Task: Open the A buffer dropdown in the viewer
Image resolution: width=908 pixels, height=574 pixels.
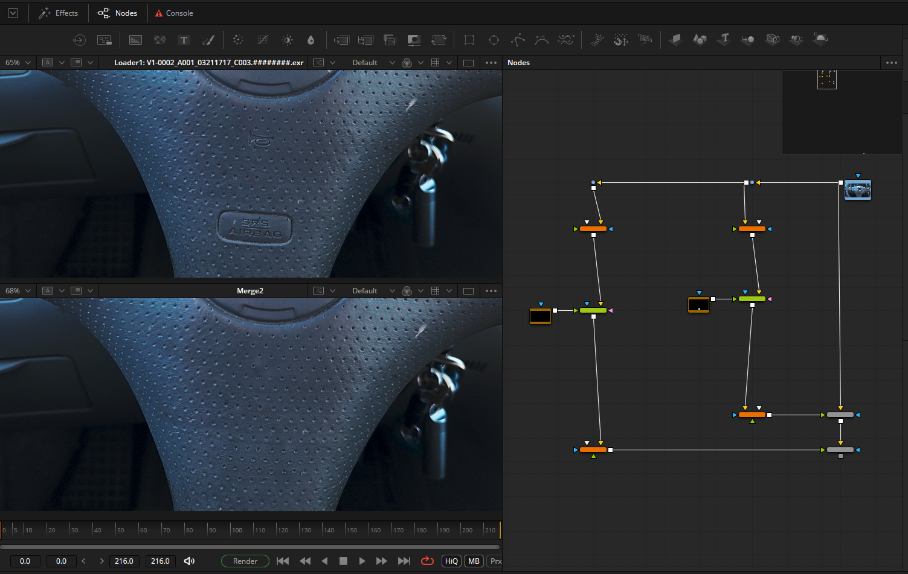Action: click(x=53, y=62)
